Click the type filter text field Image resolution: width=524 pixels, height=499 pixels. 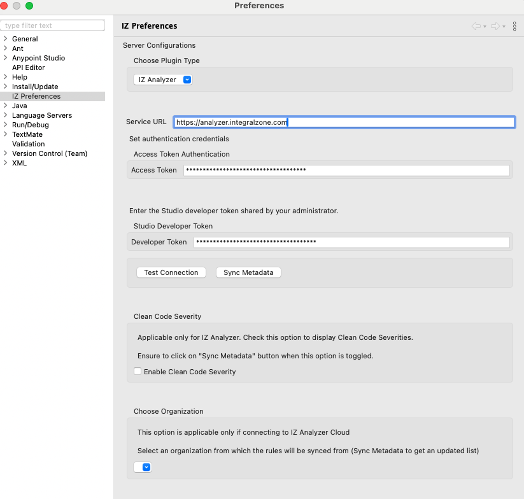pos(52,25)
